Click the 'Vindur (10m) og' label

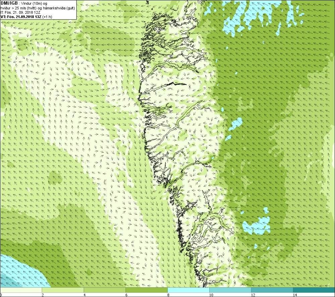coord(35,4)
